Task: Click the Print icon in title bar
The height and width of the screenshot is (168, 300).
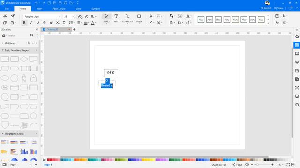Action: coord(66,3)
